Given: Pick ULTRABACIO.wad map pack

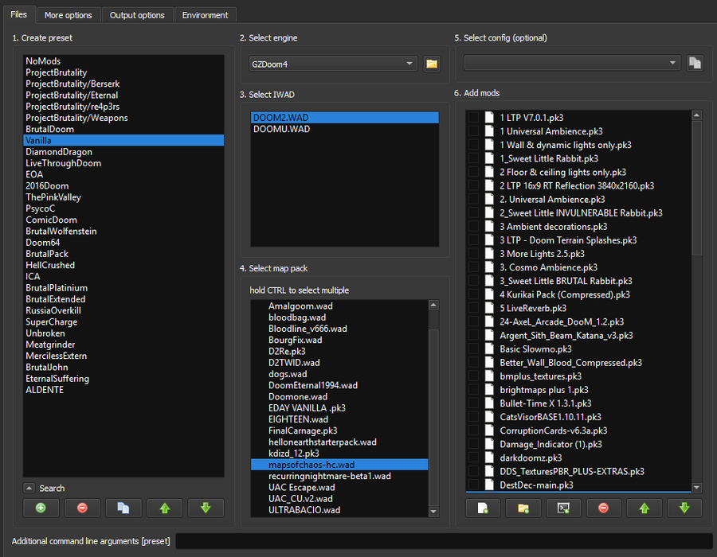Looking at the screenshot, I should (339, 510).
